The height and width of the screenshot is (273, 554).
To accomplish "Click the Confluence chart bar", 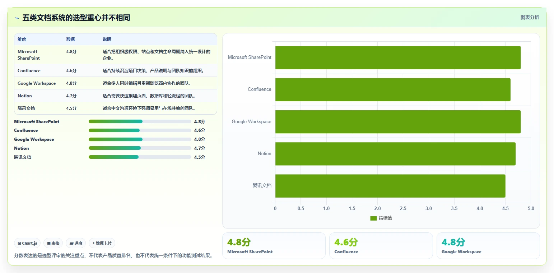I will coord(393,89).
